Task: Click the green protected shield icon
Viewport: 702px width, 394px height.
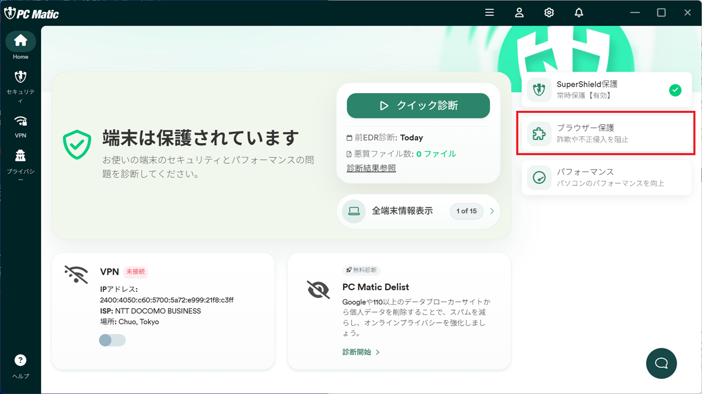Action: 77,145
